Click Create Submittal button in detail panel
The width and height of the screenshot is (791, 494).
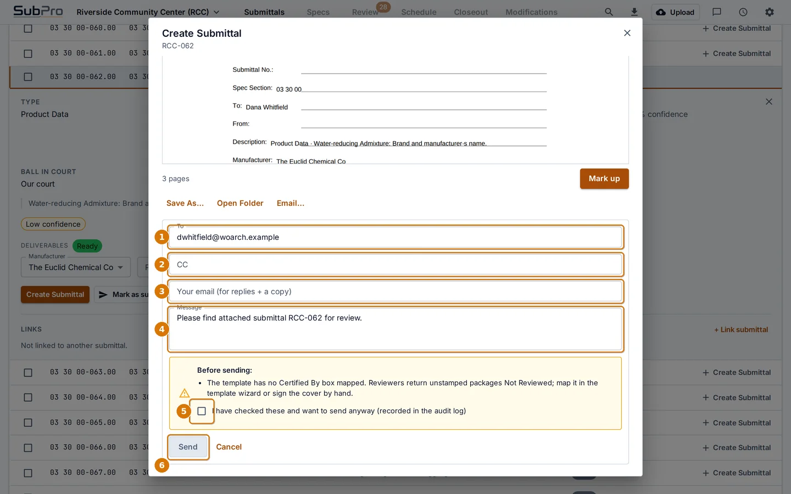(x=55, y=295)
